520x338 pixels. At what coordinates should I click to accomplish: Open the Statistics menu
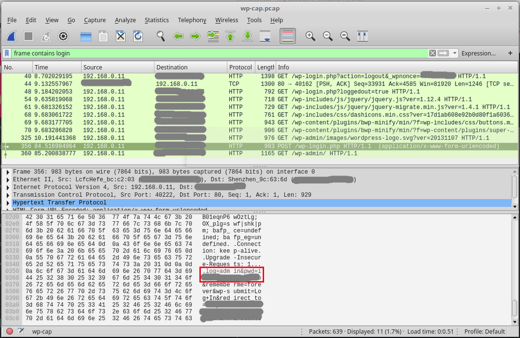tap(157, 20)
